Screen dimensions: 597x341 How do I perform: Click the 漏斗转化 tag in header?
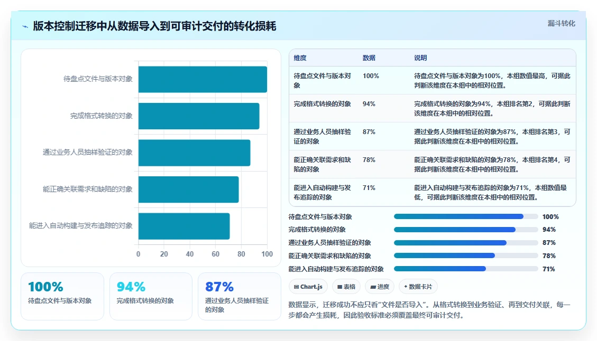point(561,24)
